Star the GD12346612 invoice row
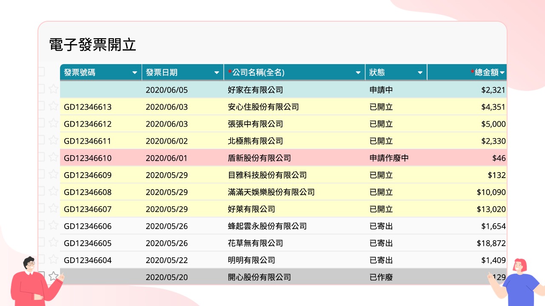Viewport: 545px width, 306px height. click(x=53, y=123)
